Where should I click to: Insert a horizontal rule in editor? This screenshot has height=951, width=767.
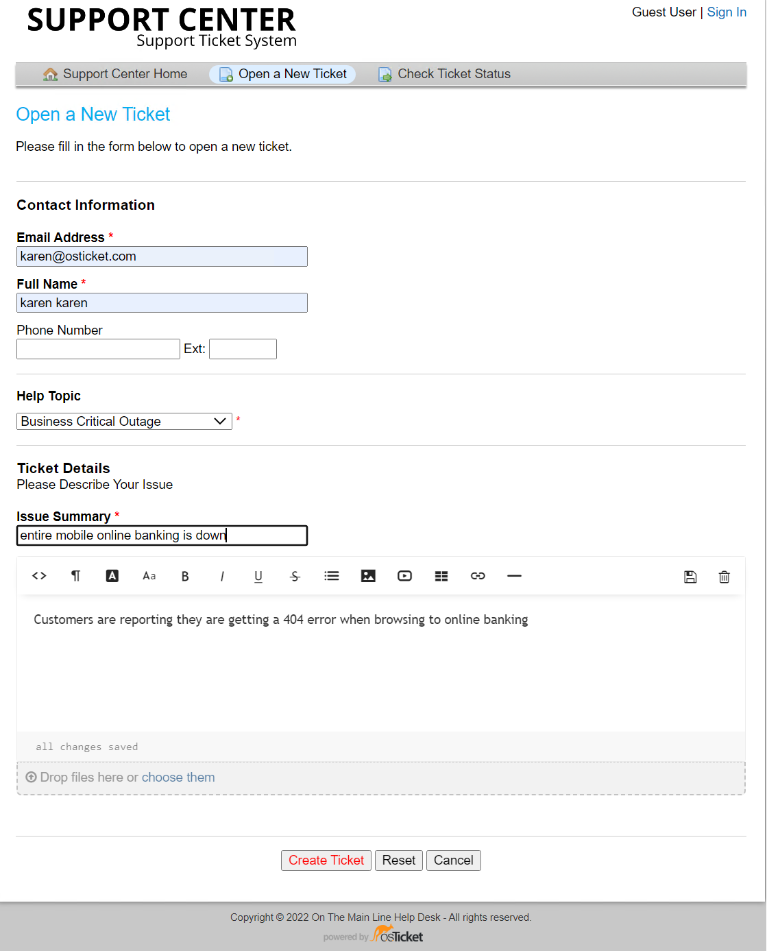[x=514, y=576]
